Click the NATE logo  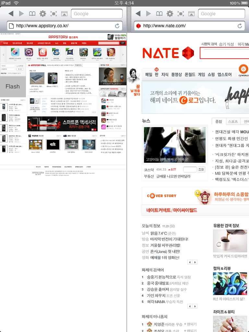[168, 53]
